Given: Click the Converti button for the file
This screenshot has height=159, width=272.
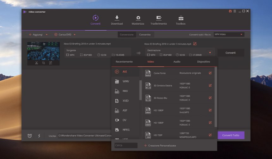Looking at the screenshot, I should pyautogui.click(x=231, y=53).
